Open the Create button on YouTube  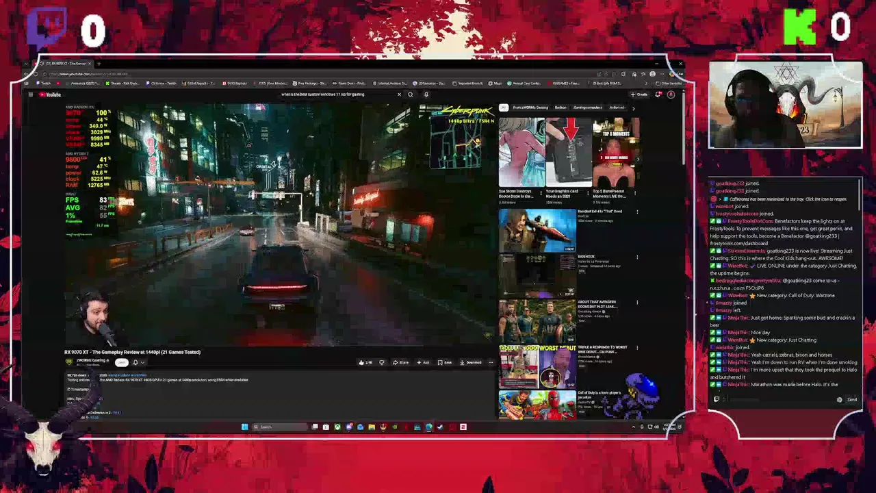click(640, 94)
